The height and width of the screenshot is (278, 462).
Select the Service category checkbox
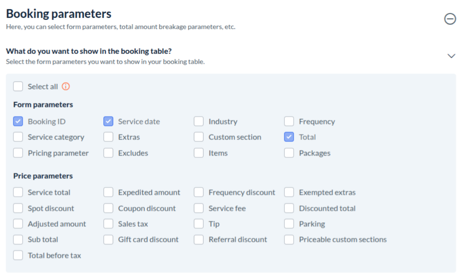click(18, 137)
